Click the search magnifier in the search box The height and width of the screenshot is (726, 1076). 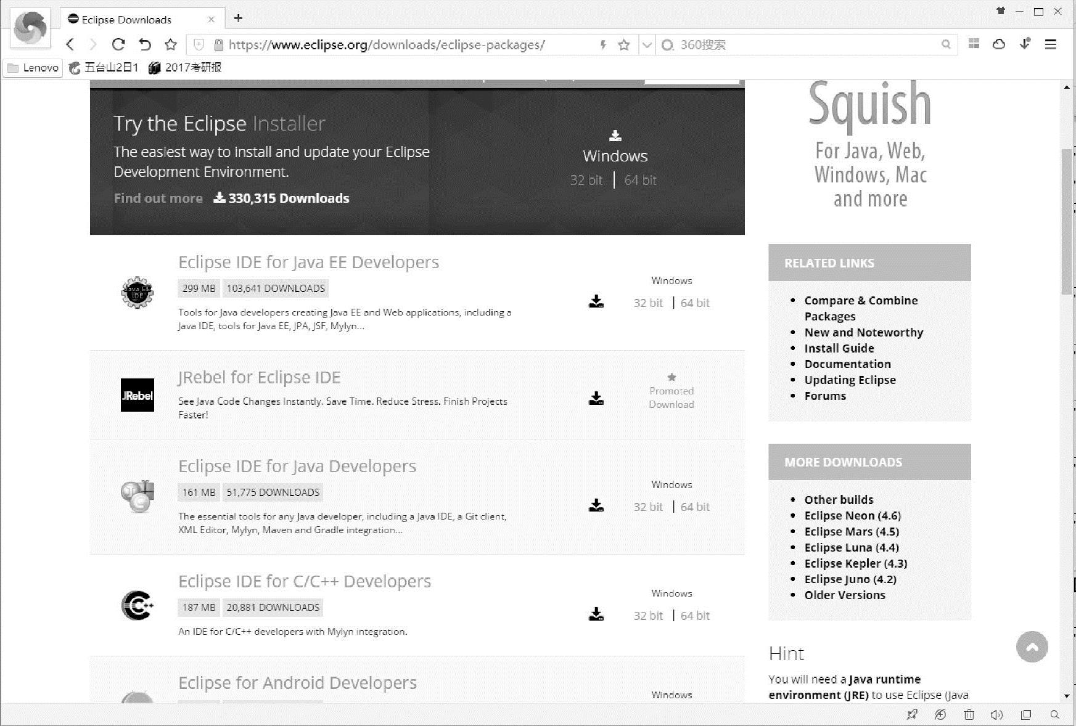point(946,44)
